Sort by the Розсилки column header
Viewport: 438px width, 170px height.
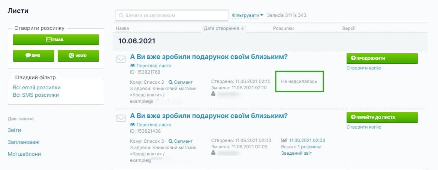283,28
